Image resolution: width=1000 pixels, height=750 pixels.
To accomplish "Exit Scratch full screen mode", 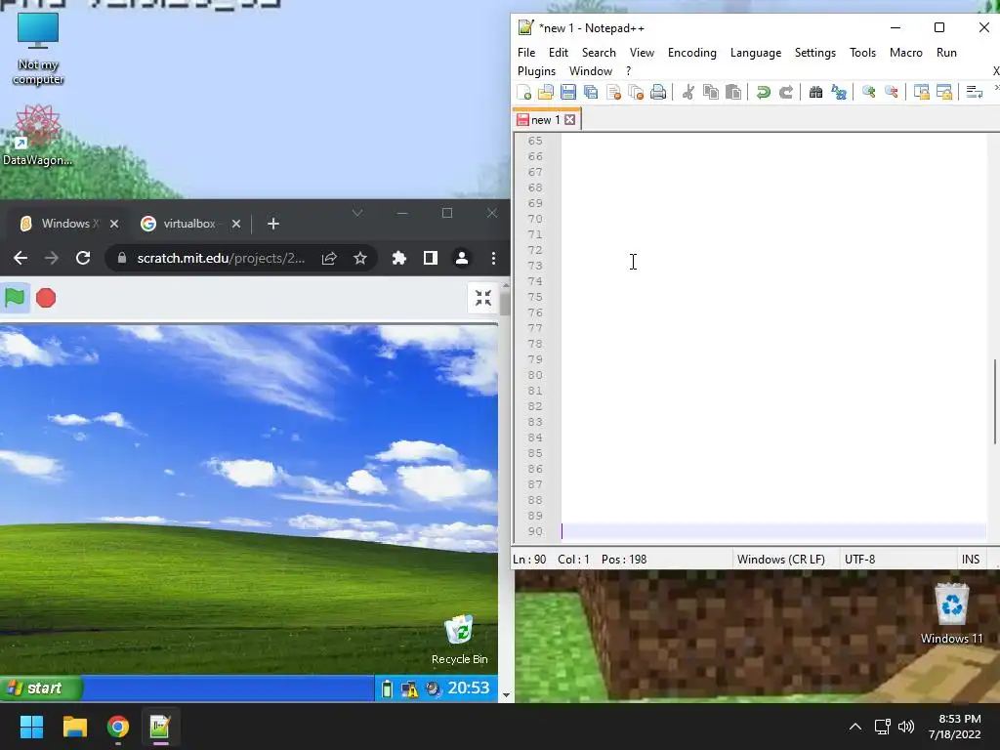I will [482, 298].
